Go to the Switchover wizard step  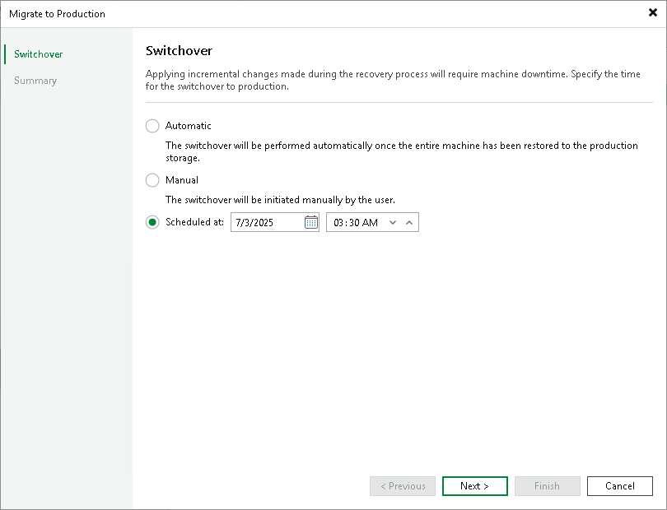tap(38, 54)
